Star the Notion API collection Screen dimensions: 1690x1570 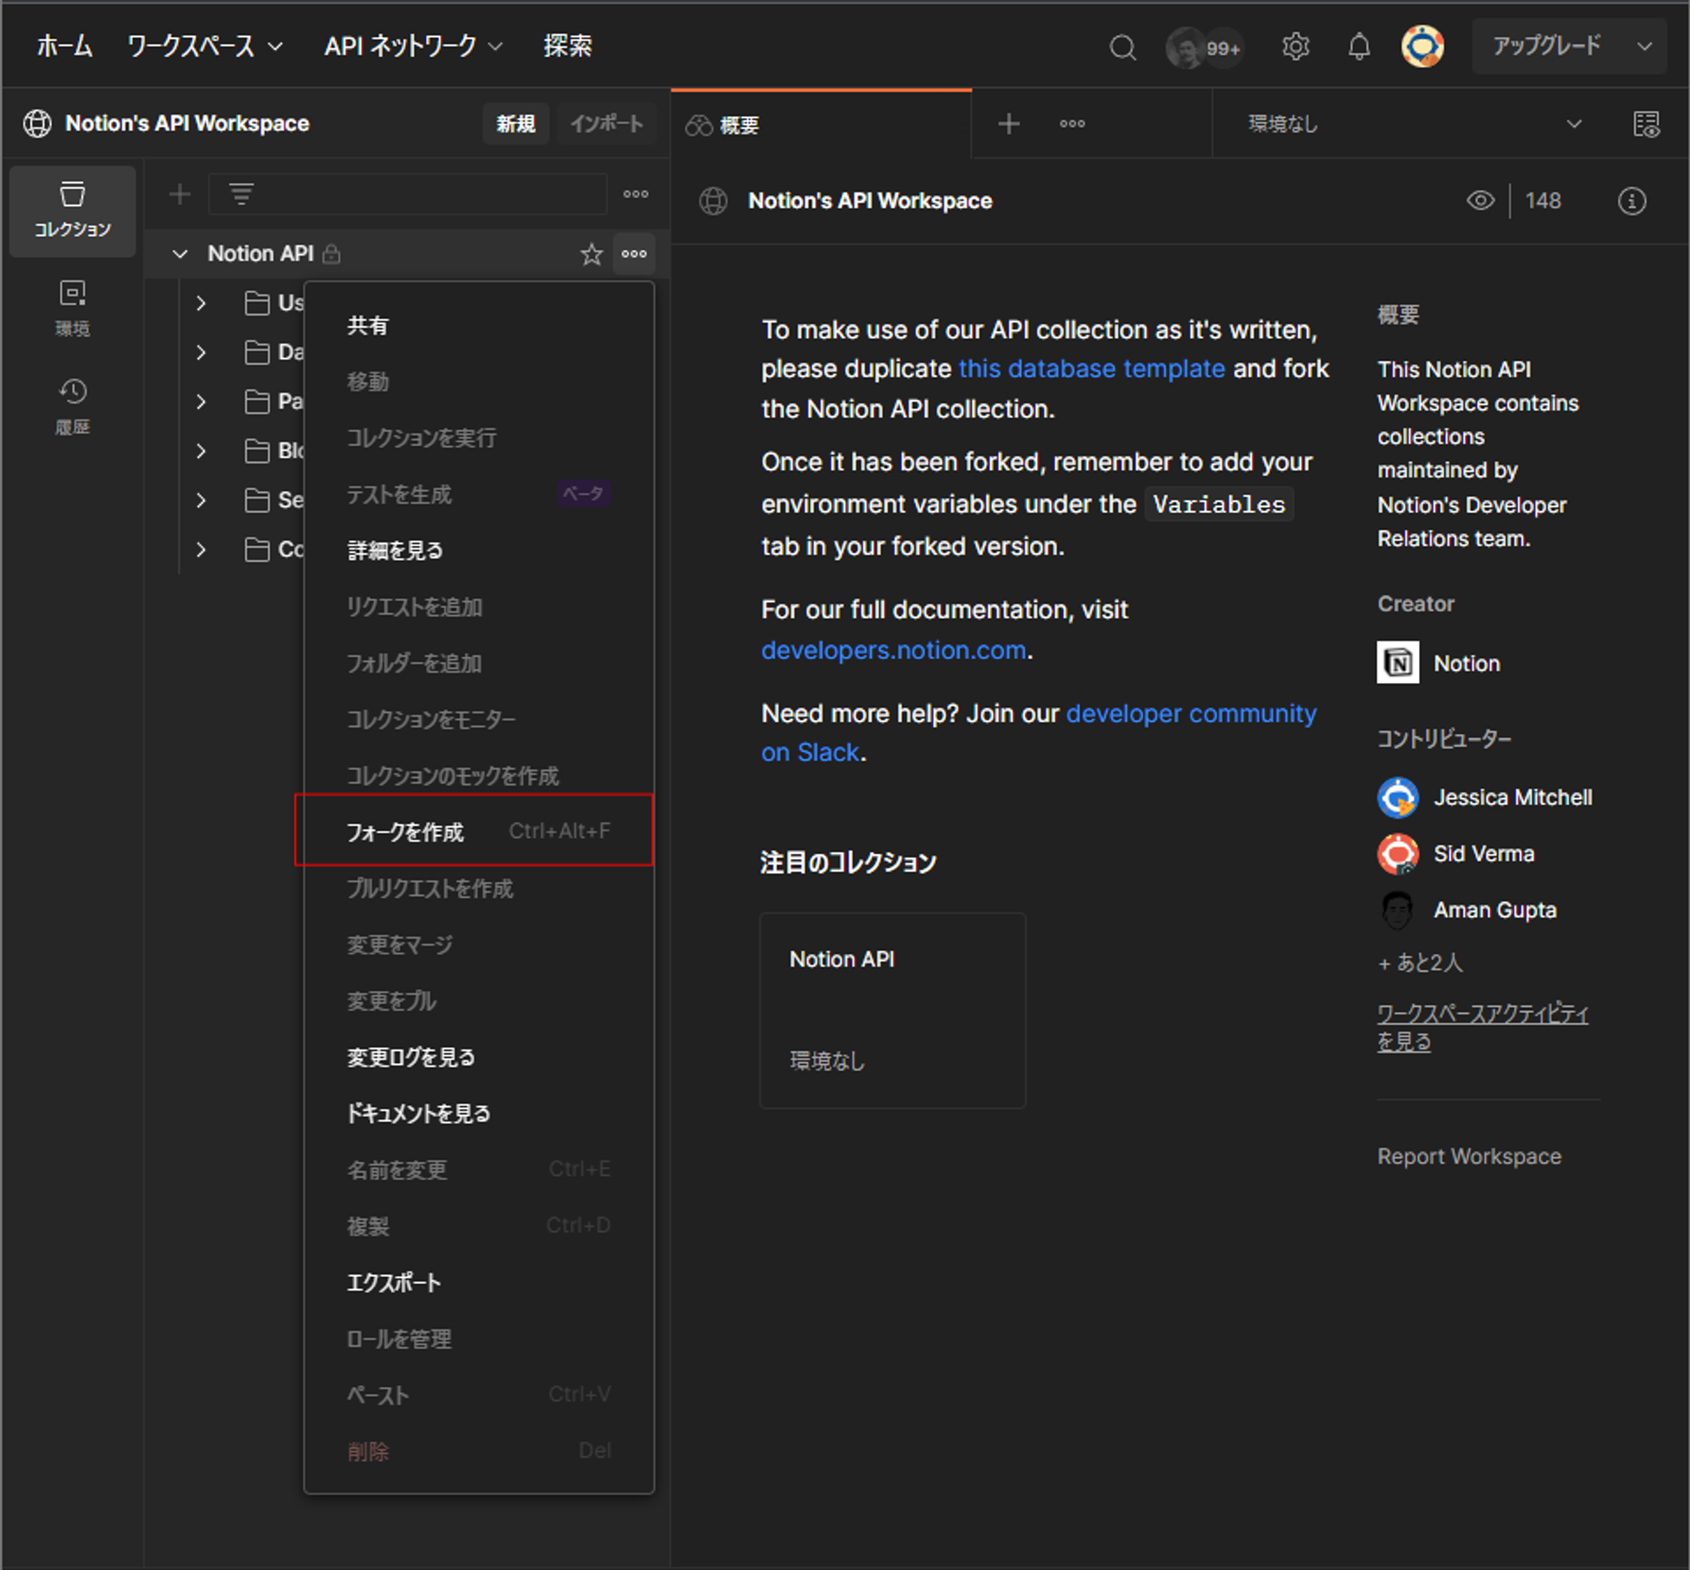pyautogui.click(x=591, y=254)
